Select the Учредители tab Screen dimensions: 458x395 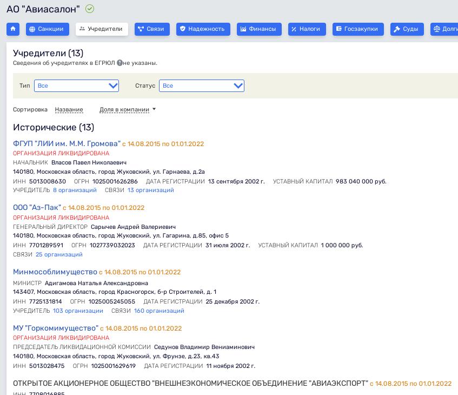point(102,29)
